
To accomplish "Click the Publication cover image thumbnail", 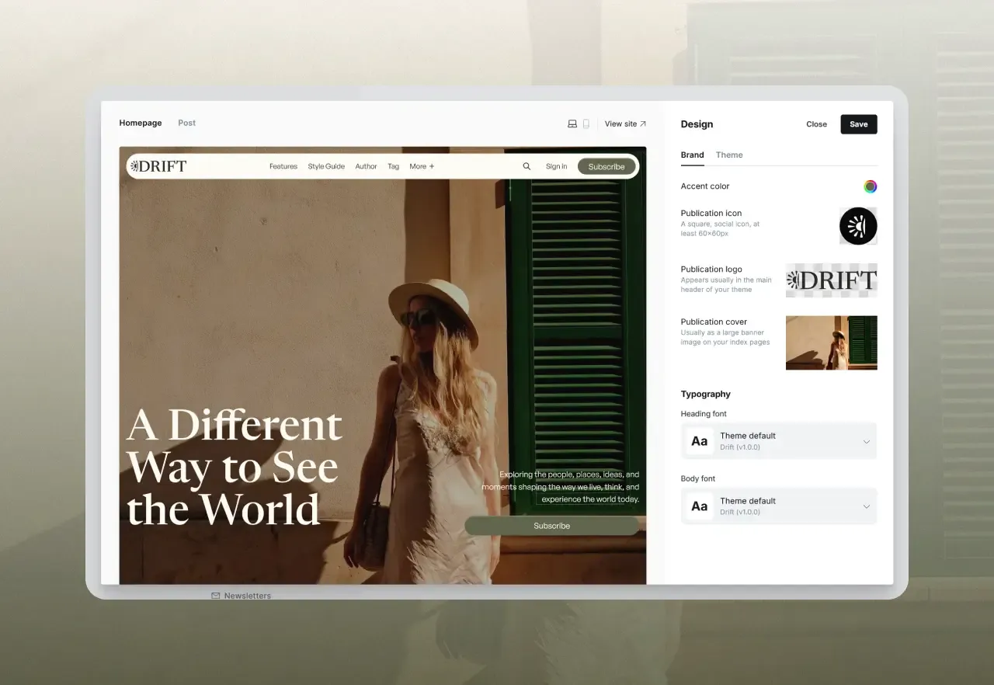I will tap(832, 342).
